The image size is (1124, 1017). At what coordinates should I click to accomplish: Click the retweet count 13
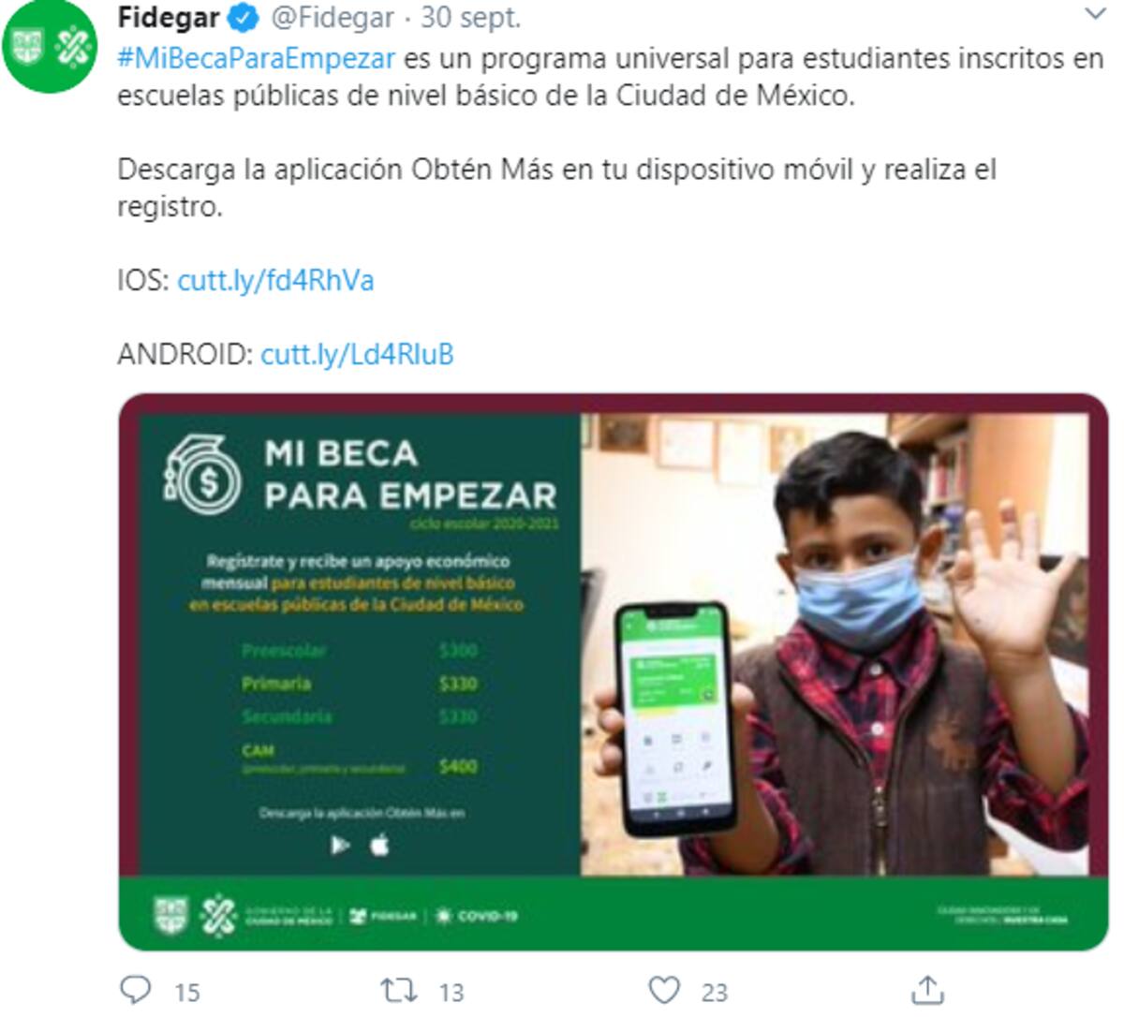coord(451,992)
